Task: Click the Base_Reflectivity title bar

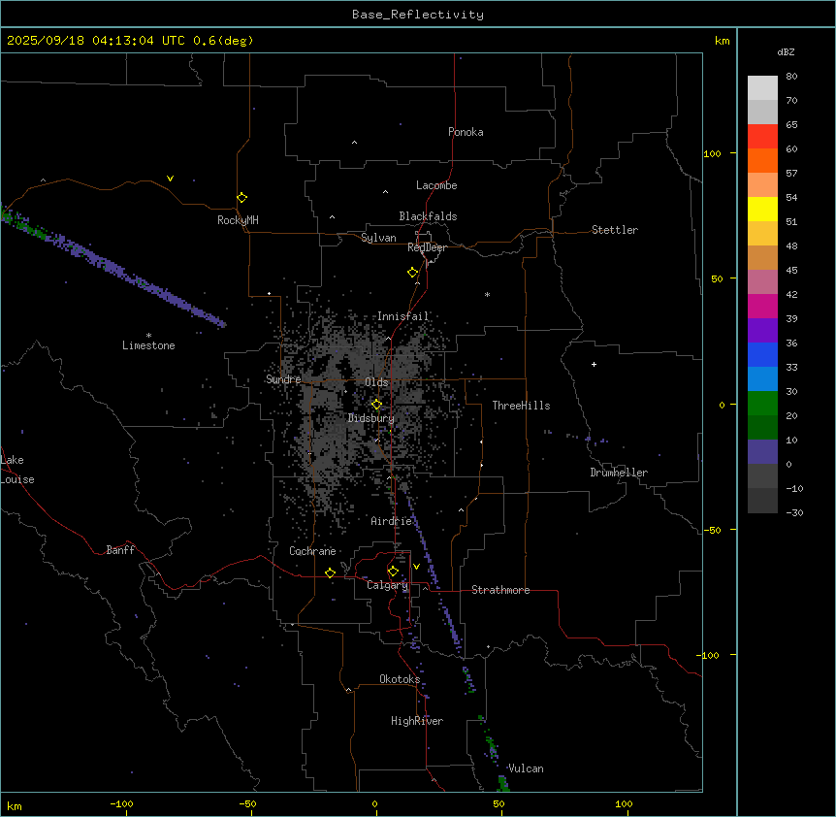Action: (x=417, y=14)
